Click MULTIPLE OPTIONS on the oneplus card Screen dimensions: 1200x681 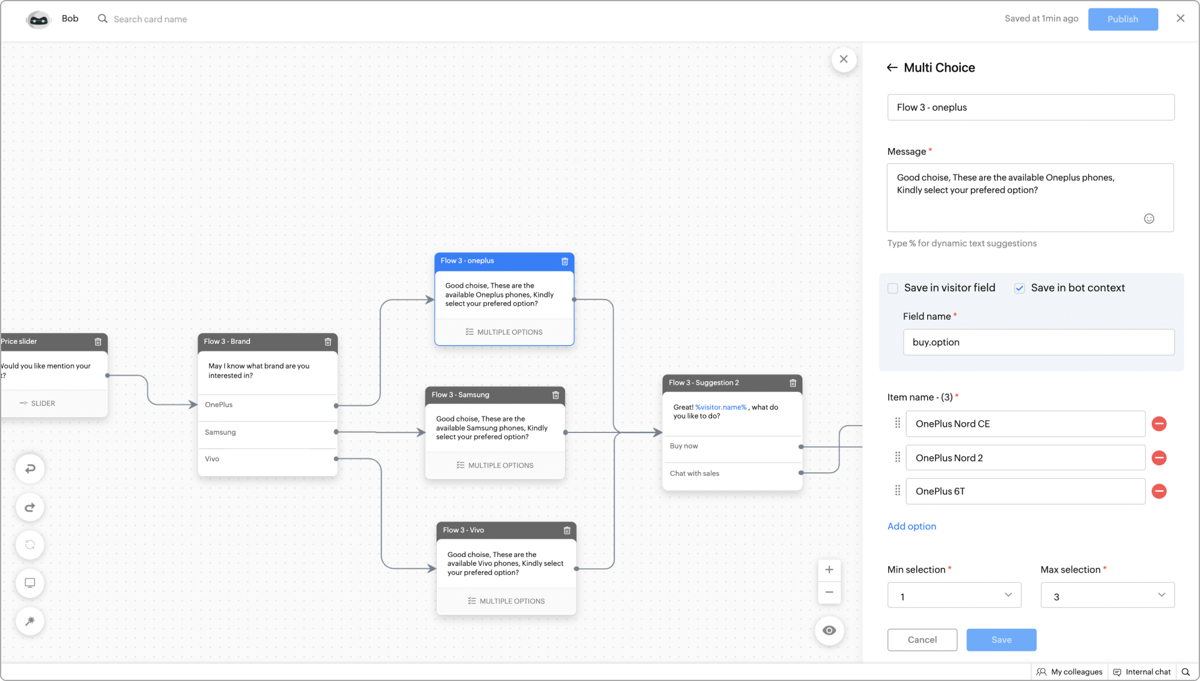tap(504, 332)
